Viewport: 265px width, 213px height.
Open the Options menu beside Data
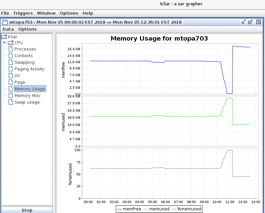(x=28, y=29)
